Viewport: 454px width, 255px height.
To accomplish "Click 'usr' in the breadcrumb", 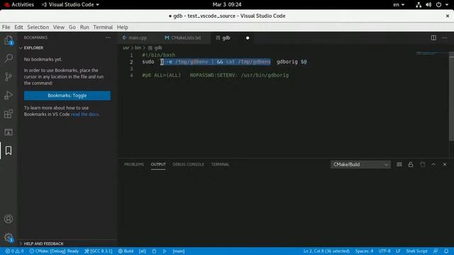I will (126, 47).
